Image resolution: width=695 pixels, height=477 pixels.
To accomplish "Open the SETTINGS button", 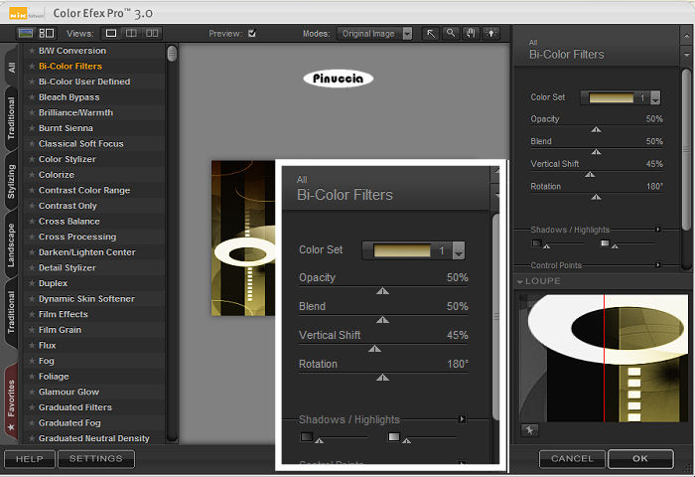I will coord(95,459).
